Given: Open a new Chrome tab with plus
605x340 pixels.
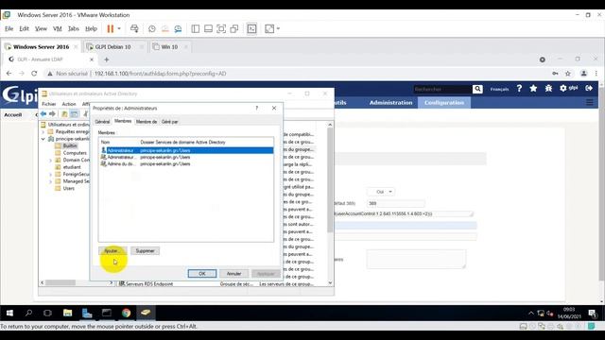Looking at the screenshot, I should (x=107, y=59).
